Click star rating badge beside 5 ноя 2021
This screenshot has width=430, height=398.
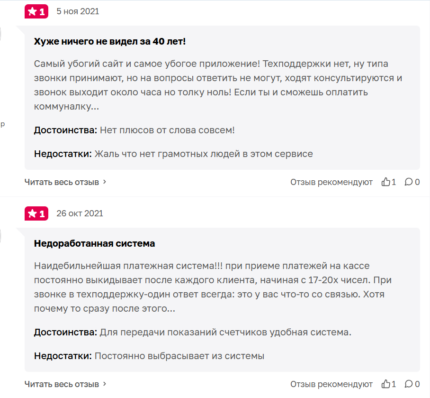[36, 11]
